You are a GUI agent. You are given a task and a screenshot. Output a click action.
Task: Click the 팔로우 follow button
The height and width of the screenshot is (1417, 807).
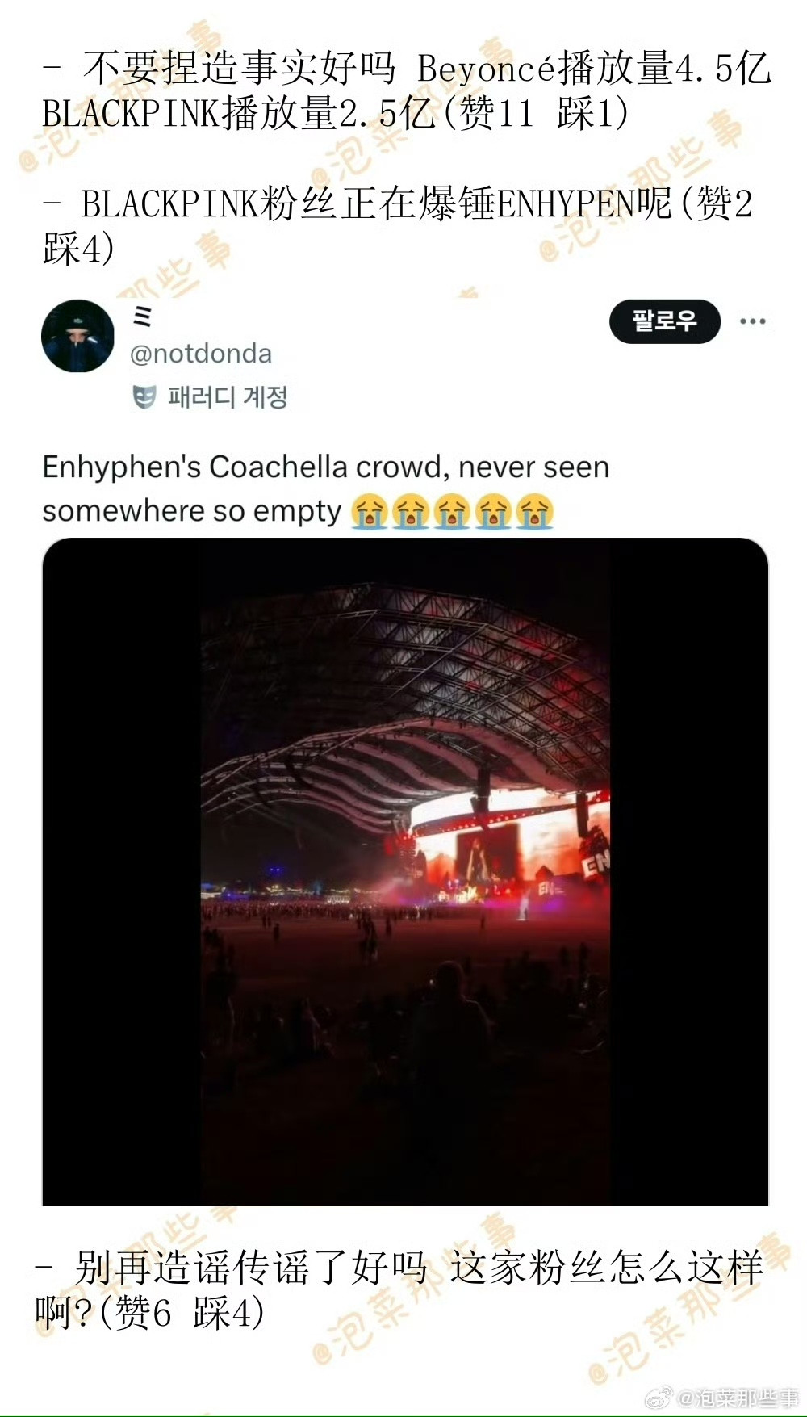[664, 321]
